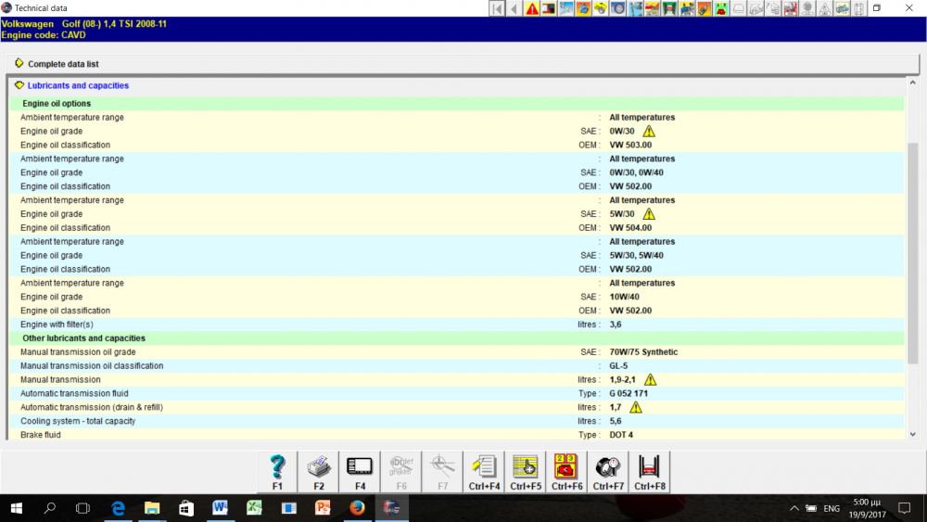This screenshot has height=522, width=927.
Task: Click the red warning triangle toolbar icon
Action: coord(532,8)
